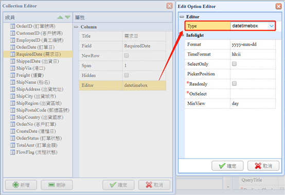Click the Title value field
285x195 pixels.
point(144,36)
